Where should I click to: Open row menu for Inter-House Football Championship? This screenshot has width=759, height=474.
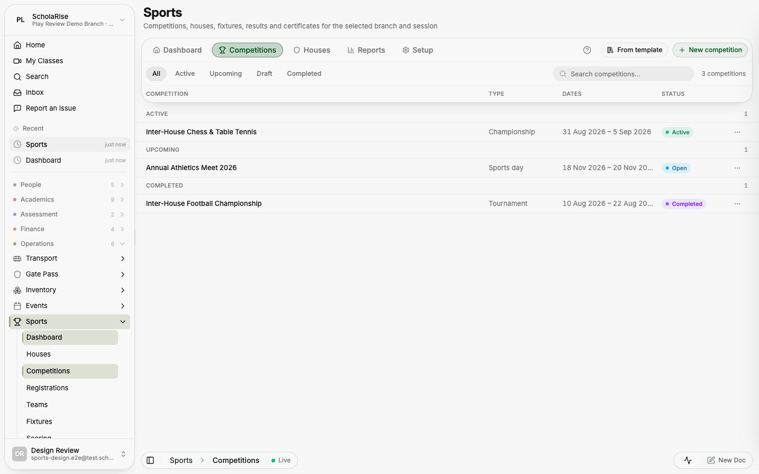[737, 204]
